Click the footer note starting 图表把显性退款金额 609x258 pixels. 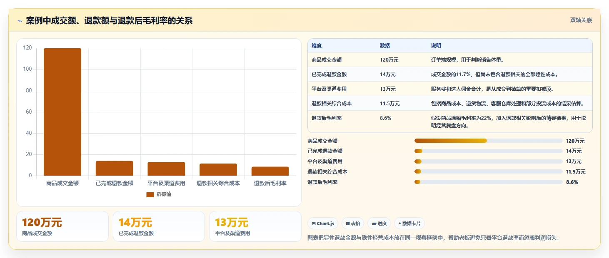(433, 238)
